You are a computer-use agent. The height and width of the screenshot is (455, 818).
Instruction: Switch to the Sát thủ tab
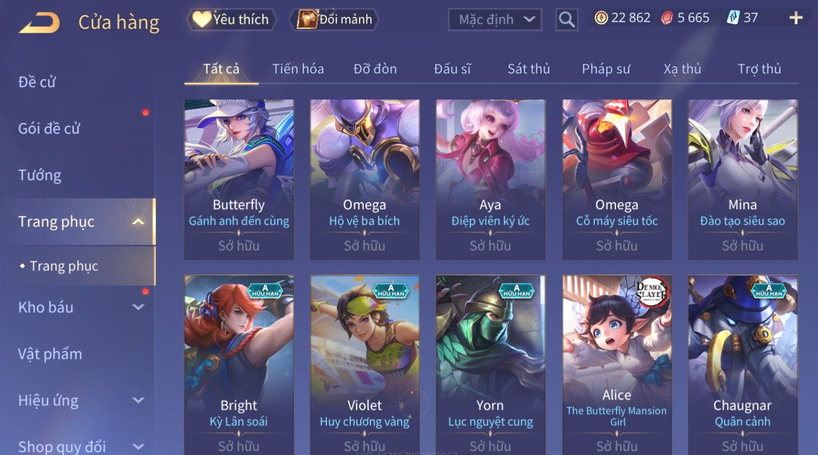pos(528,69)
